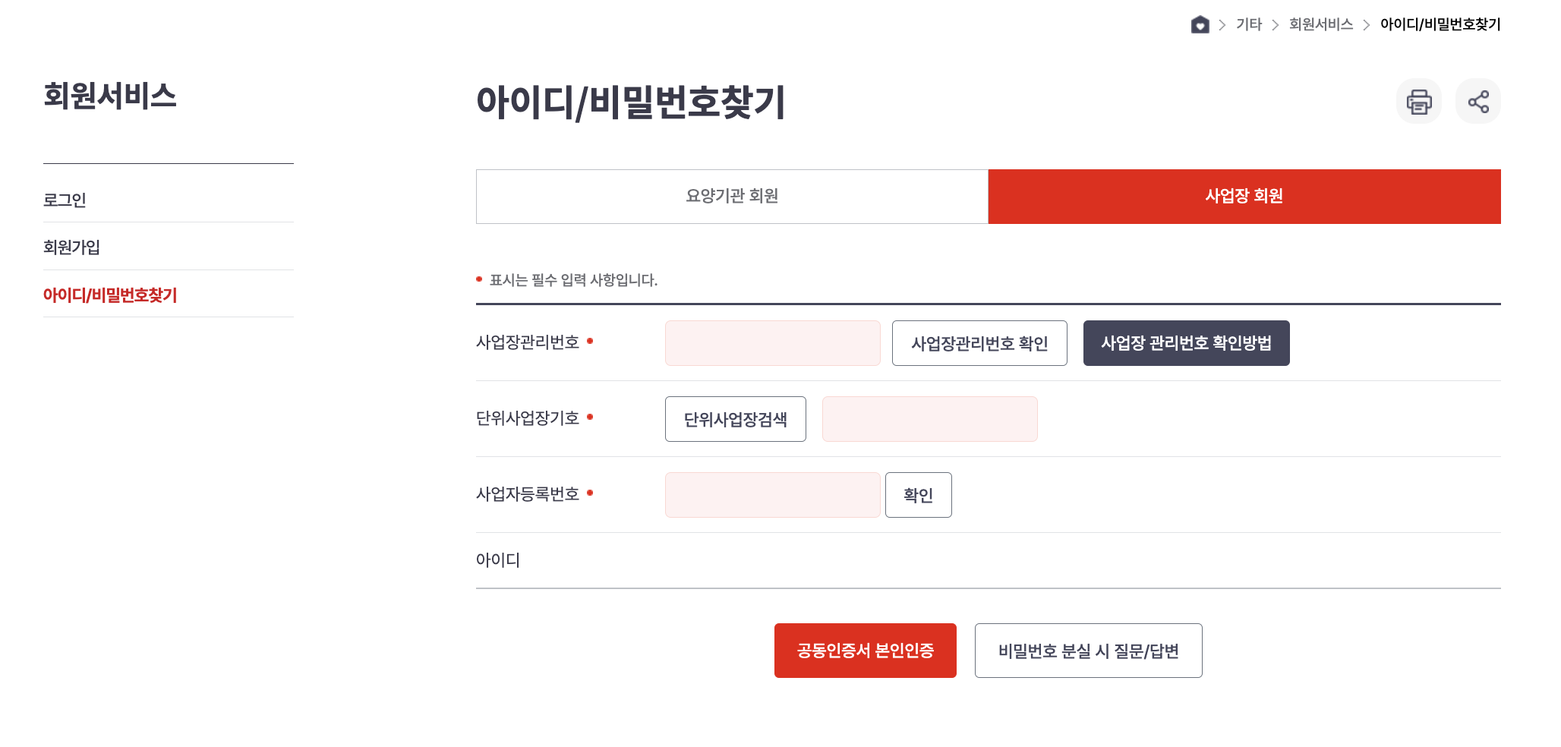Select 로그인 in the sidebar
The height and width of the screenshot is (747, 1561).
pyautogui.click(x=64, y=200)
